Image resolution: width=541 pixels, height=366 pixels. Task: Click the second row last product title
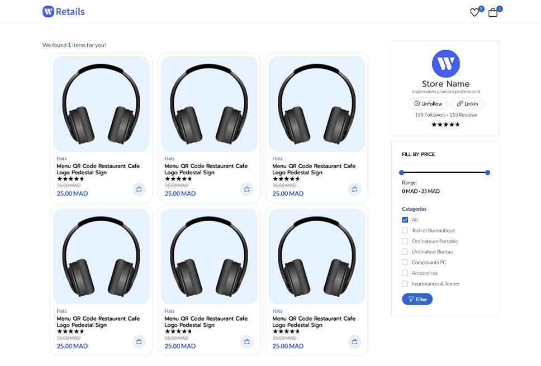[x=314, y=321]
